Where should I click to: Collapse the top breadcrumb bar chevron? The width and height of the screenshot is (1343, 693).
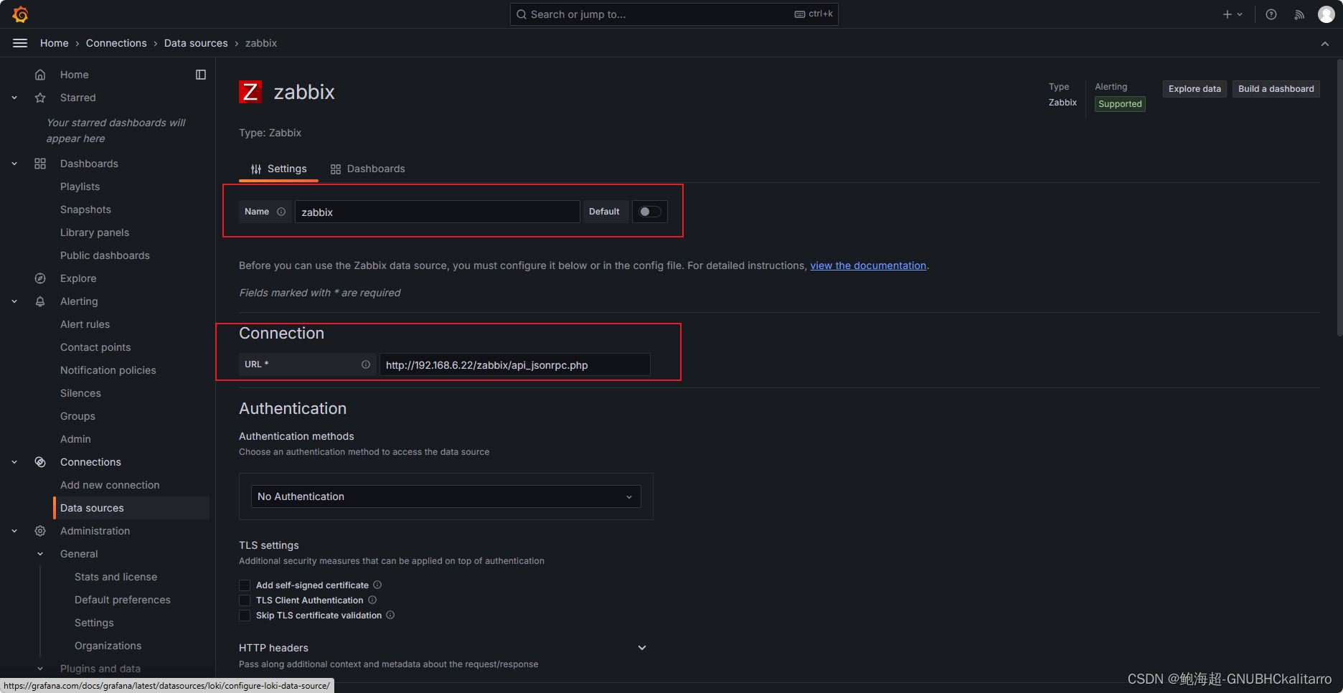[1325, 44]
